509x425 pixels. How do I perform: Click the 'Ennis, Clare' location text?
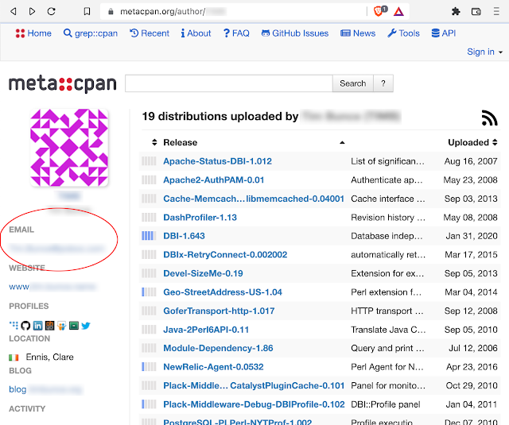[49, 357]
